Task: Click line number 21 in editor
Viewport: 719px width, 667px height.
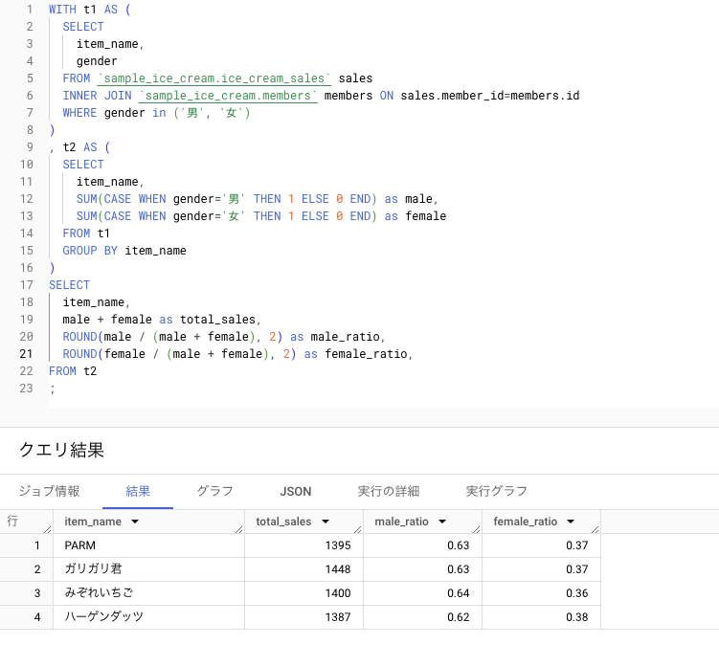Action: pos(26,354)
